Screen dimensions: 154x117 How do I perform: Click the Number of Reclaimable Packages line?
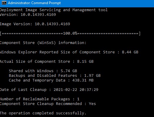pos(40,99)
